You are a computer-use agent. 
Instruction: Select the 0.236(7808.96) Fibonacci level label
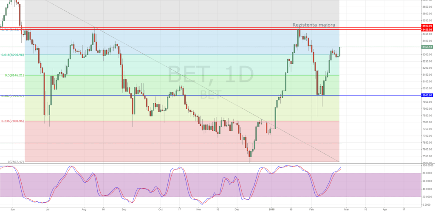pos(12,121)
